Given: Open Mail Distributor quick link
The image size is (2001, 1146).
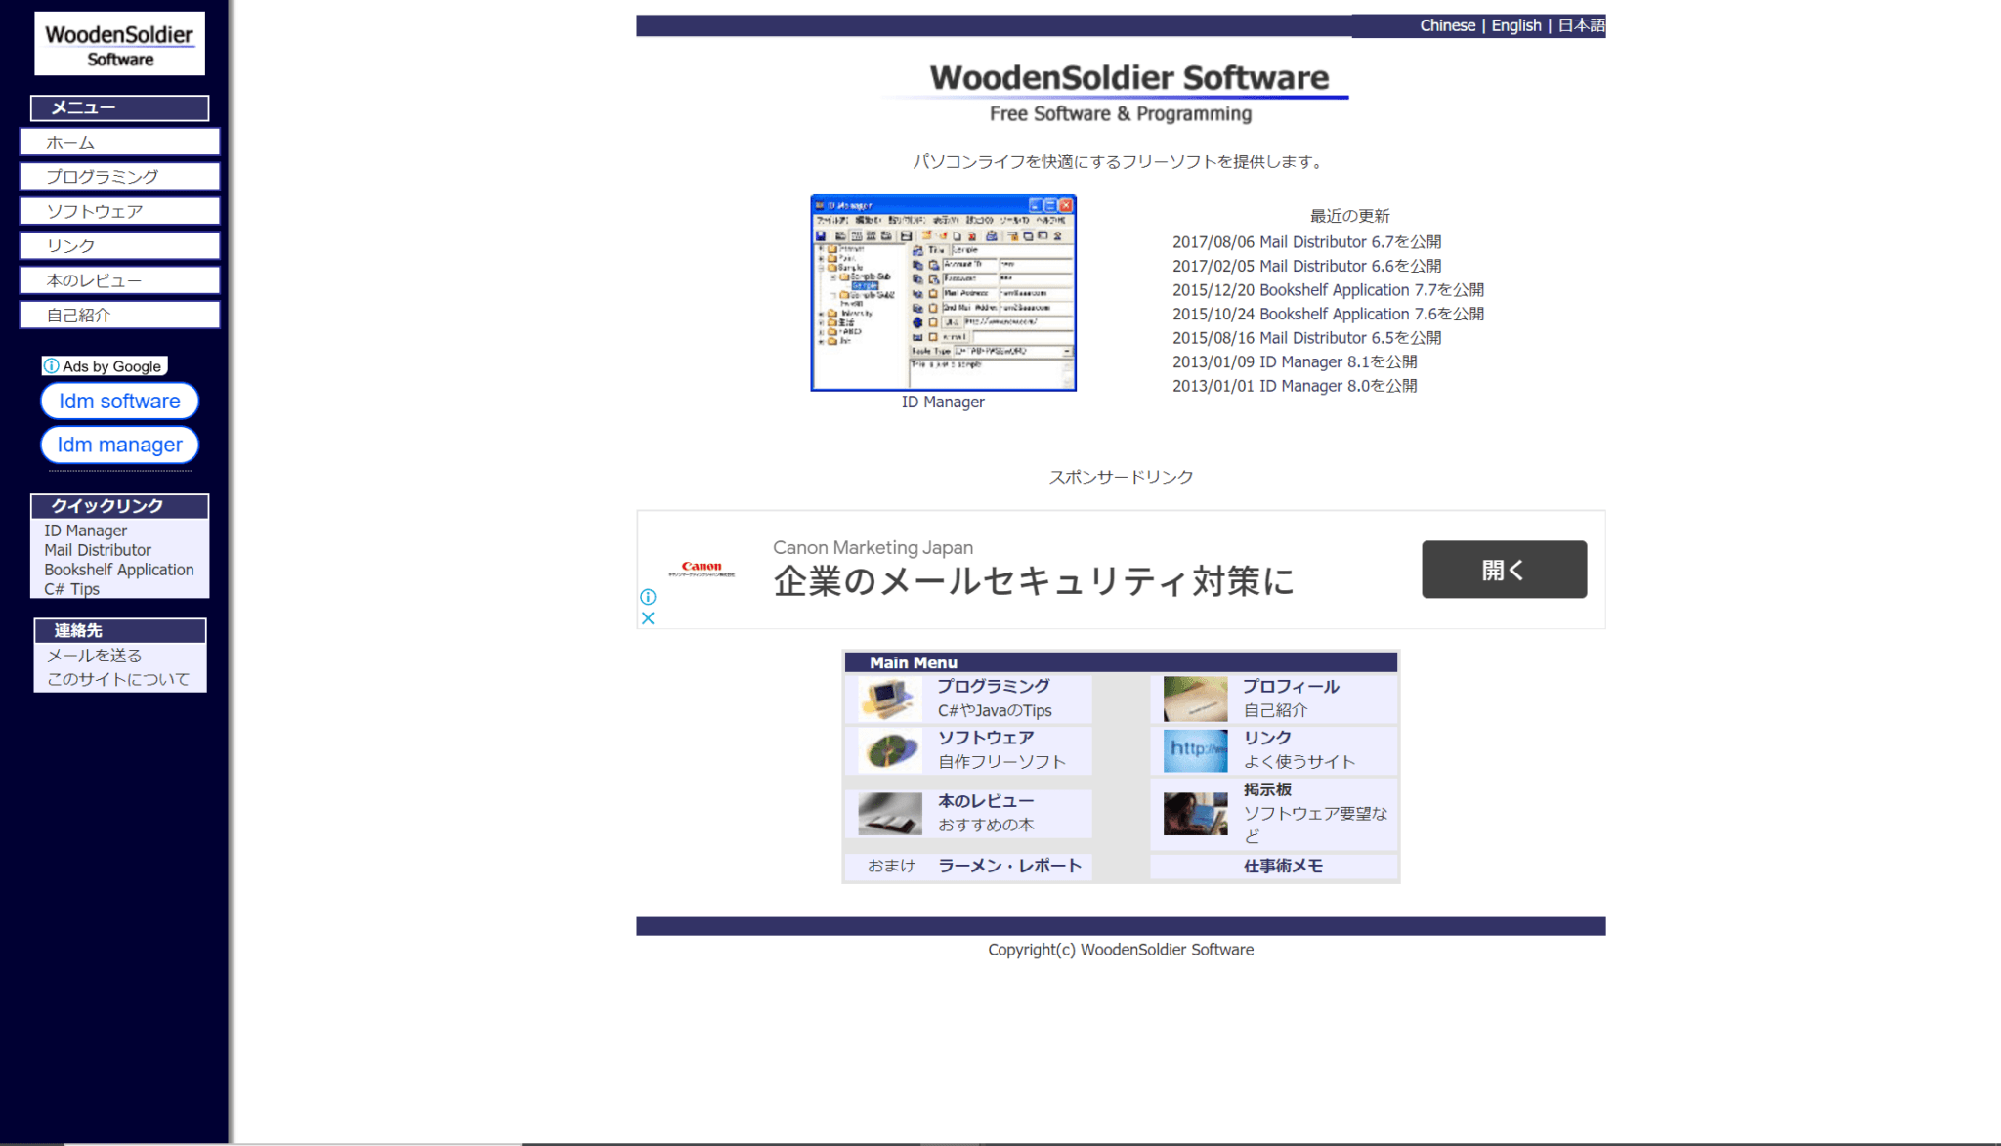Looking at the screenshot, I should point(98,550).
